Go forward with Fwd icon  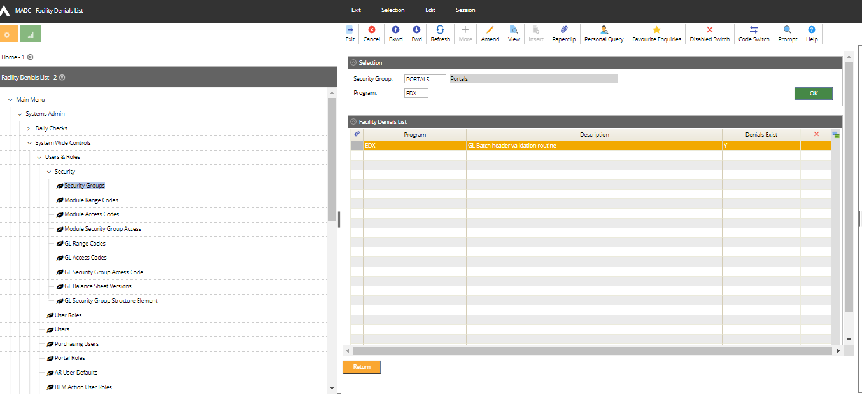(416, 30)
